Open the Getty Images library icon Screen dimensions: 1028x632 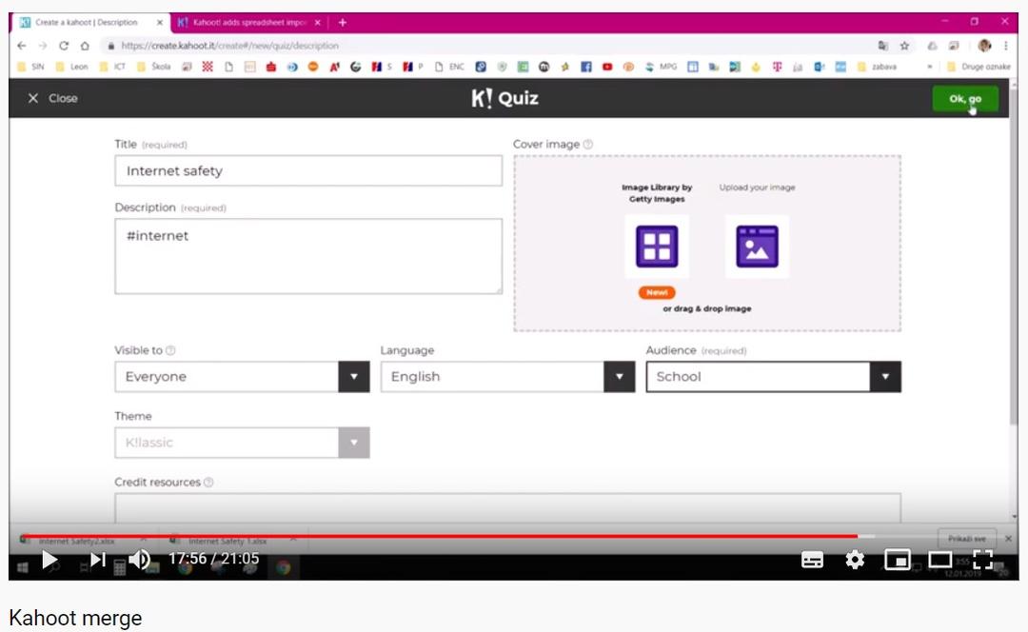[x=657, y=246]
